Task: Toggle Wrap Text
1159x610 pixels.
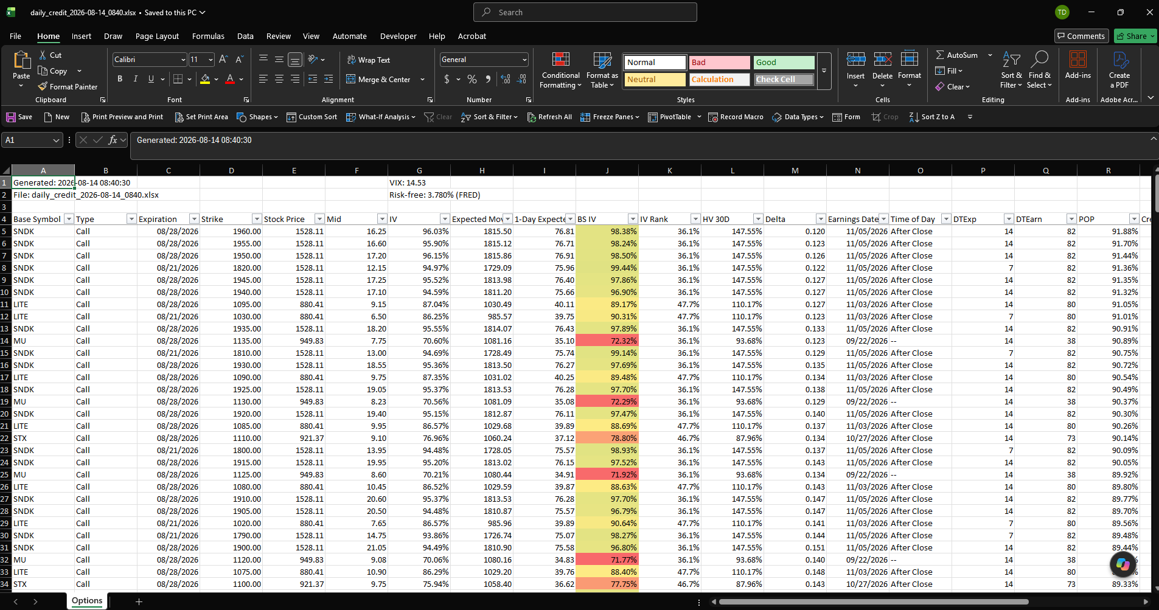Action: tap(368, 60)
